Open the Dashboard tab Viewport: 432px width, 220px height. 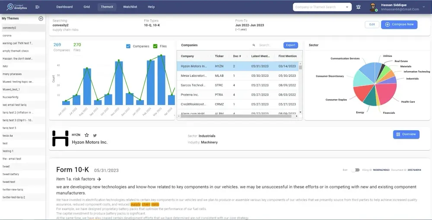[64, 7]
